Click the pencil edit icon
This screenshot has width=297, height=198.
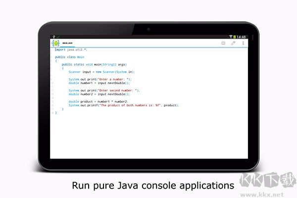coord(233,44)
